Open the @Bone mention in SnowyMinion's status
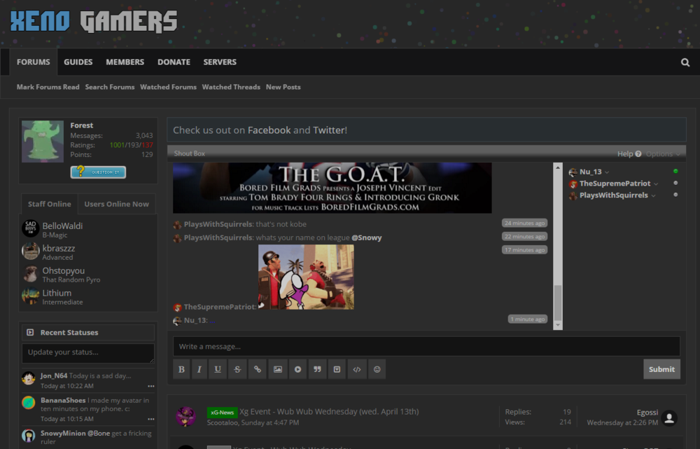Viewport: 700px width, 449px height. click(99, 434)
